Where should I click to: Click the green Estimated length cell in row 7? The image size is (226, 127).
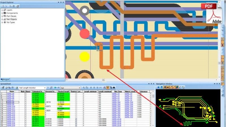pos(38,94)
